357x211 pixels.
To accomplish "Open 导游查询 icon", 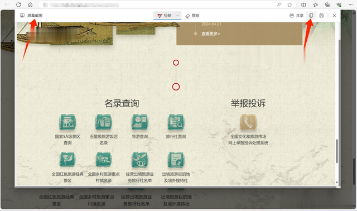I will point(140,122).
